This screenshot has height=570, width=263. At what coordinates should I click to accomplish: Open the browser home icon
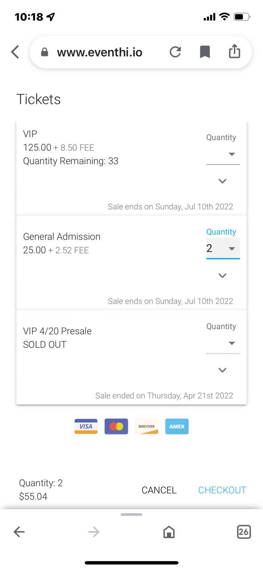tap(169, 532)
